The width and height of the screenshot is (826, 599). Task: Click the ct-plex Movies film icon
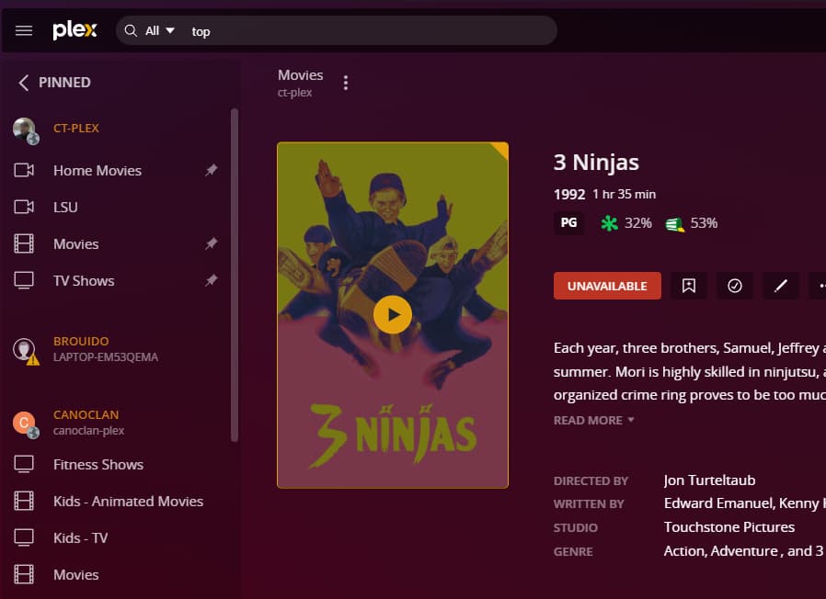click(24, 243)
